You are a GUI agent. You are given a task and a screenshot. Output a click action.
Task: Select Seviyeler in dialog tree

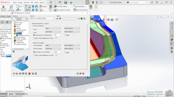(18, 28)
